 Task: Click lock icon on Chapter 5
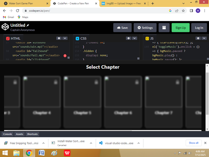[96, 82]
